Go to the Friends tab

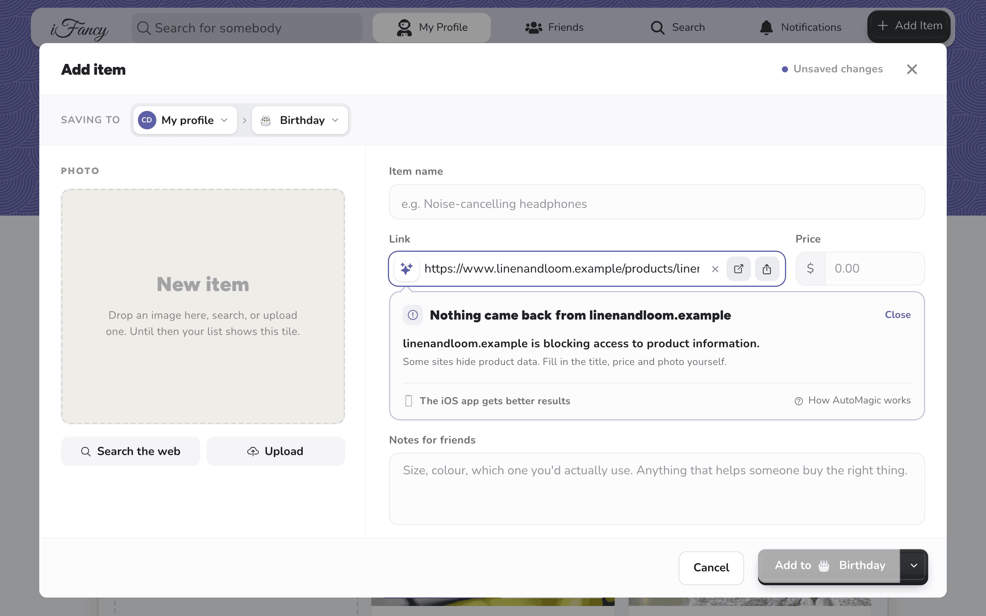554,27
